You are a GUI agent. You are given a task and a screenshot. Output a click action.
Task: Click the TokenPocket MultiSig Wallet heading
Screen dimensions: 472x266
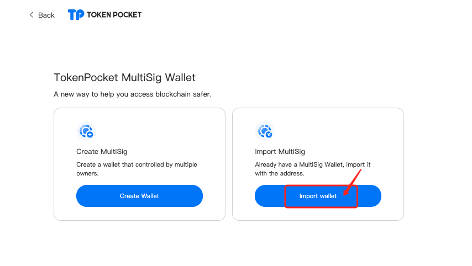(x=124, y=78)
